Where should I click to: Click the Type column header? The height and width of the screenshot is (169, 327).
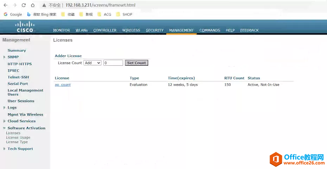click(x=134, y=78)
